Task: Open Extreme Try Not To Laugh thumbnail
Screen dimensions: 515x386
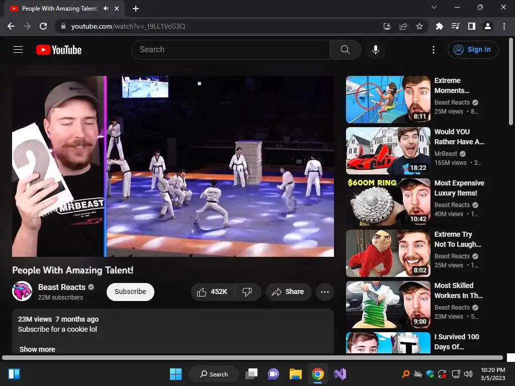Action: 388,253
